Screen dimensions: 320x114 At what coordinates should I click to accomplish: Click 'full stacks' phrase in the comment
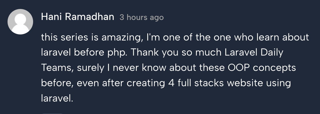point(201,83)
